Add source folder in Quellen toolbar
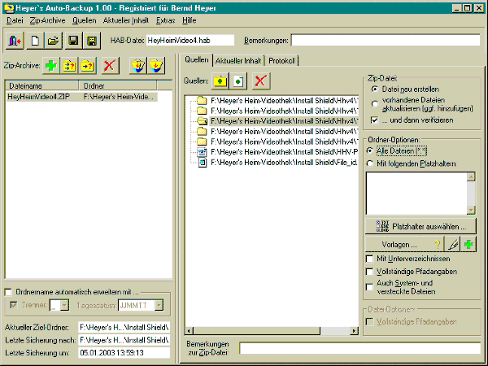This screenshot has width=488, height=366. coord(219,81)
